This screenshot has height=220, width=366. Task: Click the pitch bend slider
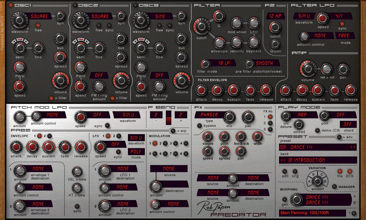168,118
